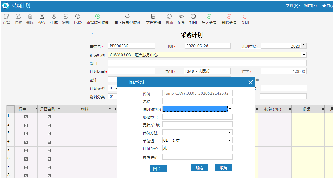Open the 文件(F) menu
The width and height of the screenshot is (333, 178).
pyautogui.click(x=293, y=6)
